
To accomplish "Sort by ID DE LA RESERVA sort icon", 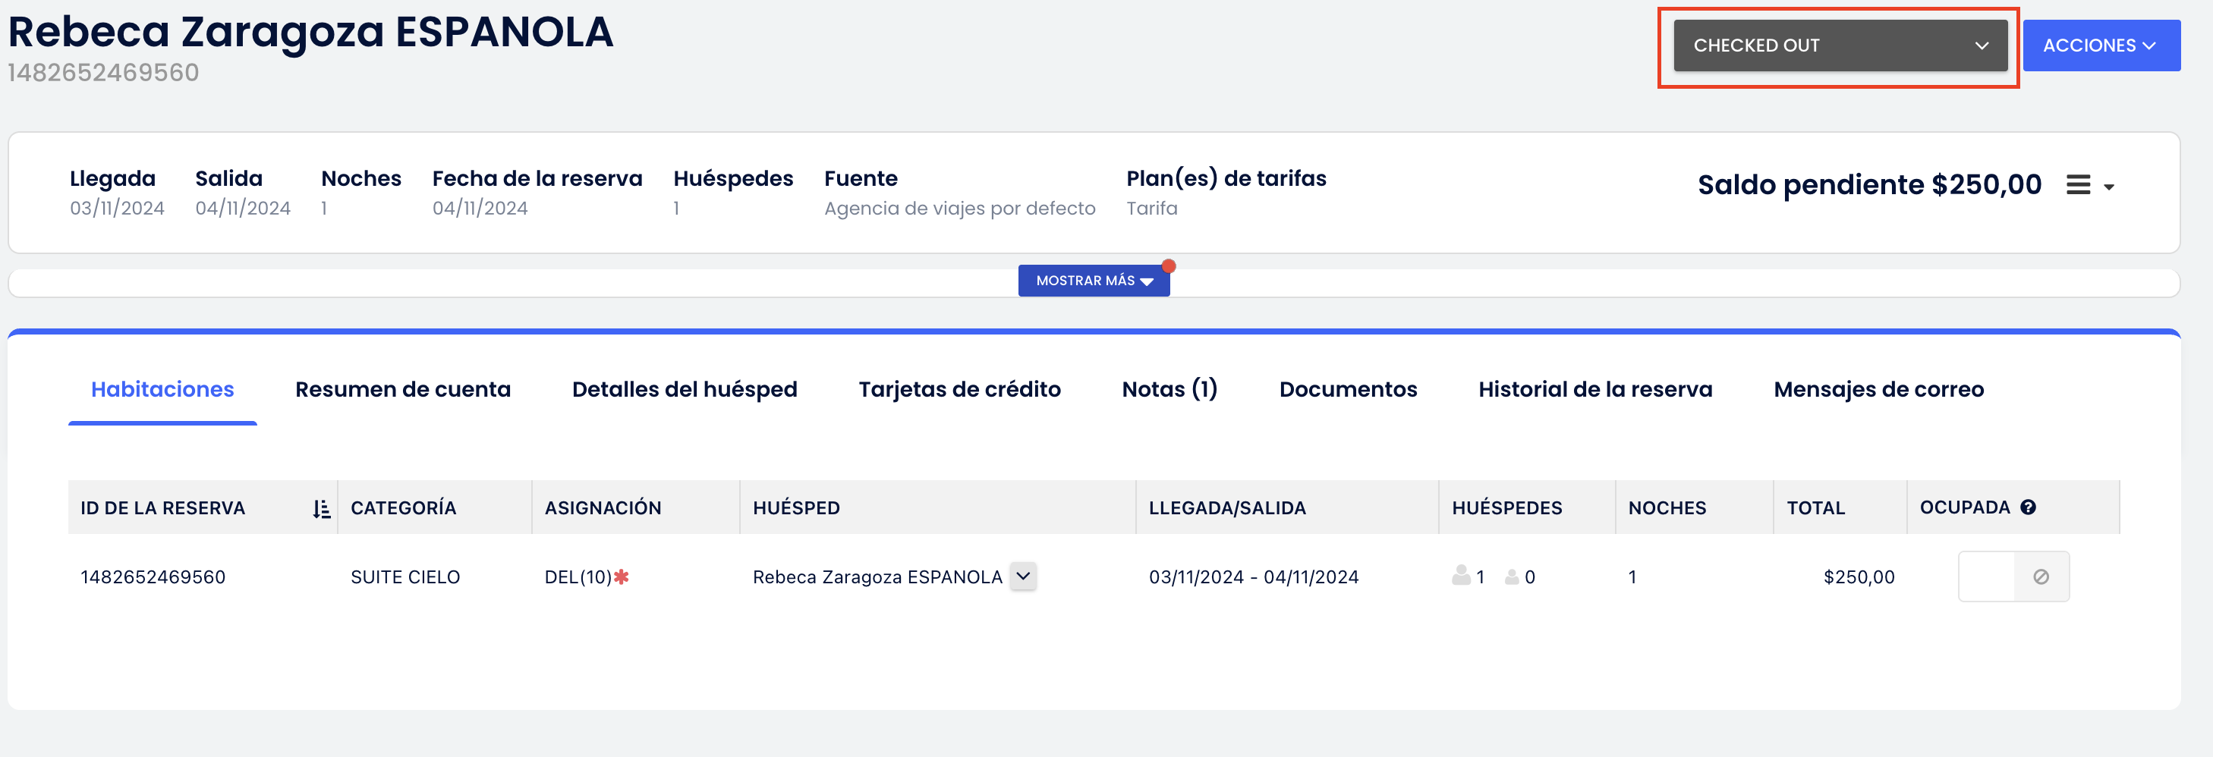I will (321, 509).
